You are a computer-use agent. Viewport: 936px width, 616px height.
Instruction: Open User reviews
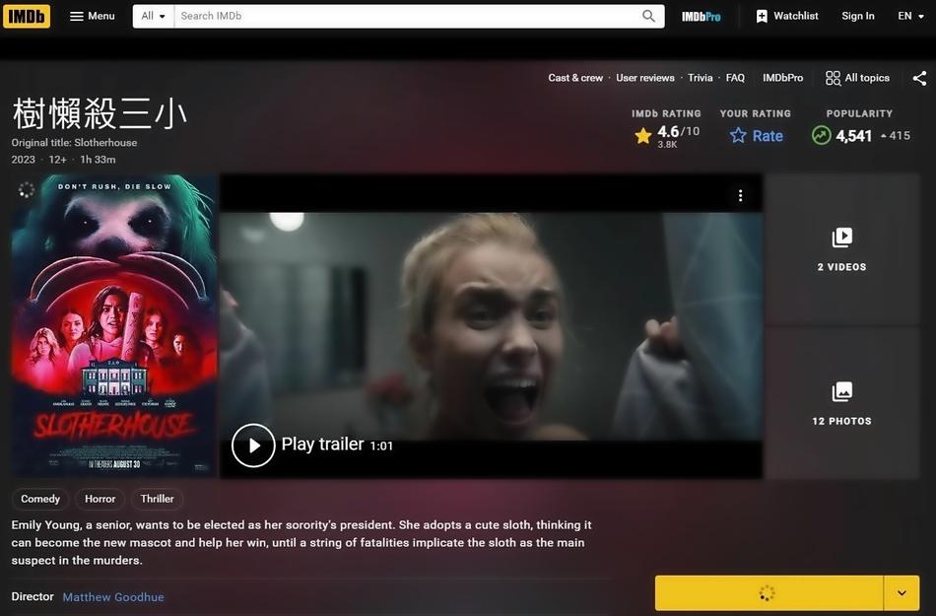click(645, 78)
